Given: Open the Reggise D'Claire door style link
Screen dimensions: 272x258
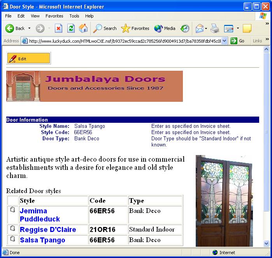Looking at the screenshot, I should pos(48,230).
